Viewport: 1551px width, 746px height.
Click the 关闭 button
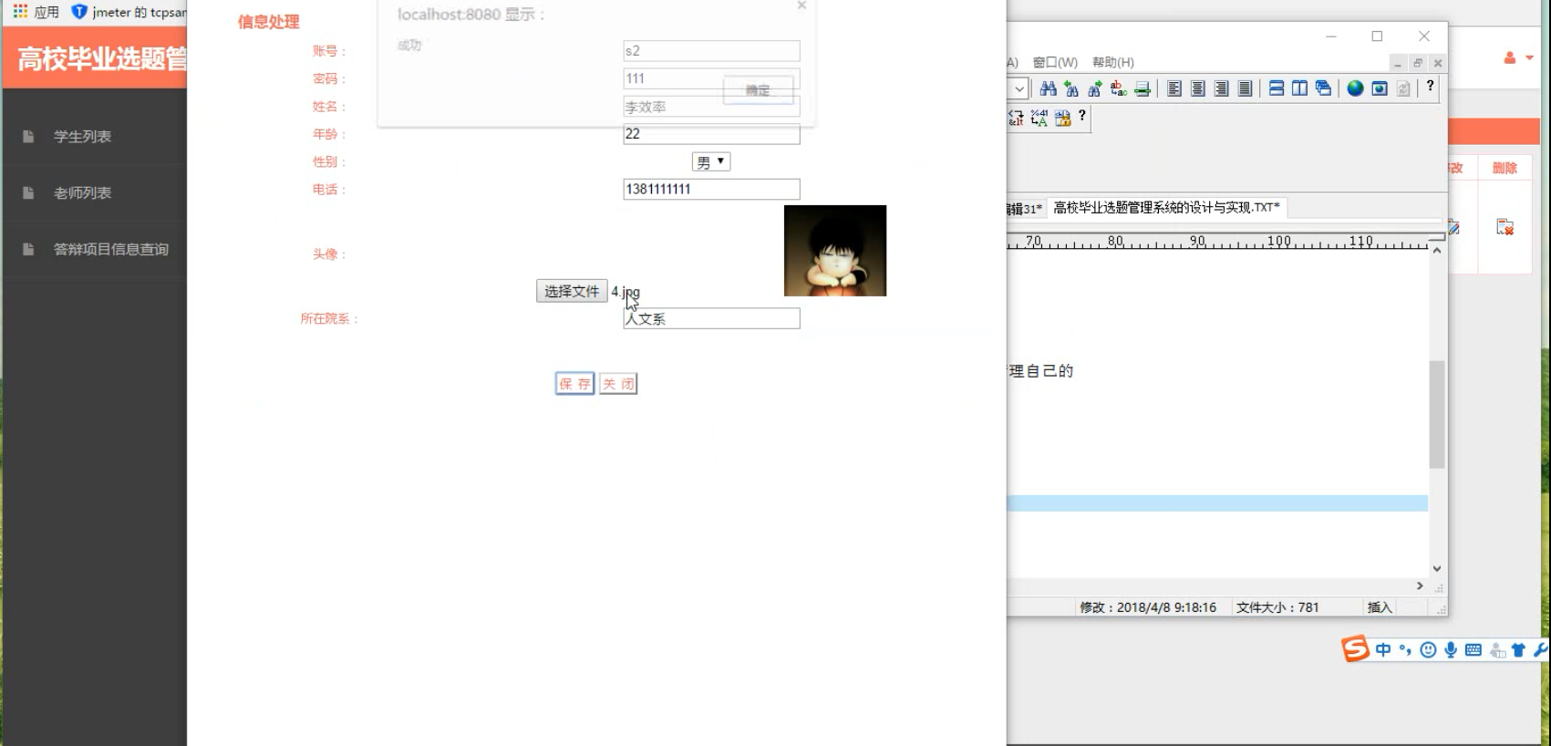coord(618,384)
